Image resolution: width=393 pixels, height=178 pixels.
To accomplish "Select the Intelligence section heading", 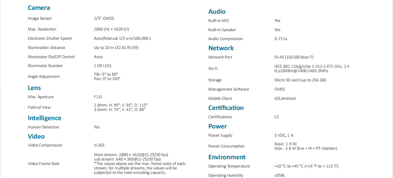I will (45, 118).
